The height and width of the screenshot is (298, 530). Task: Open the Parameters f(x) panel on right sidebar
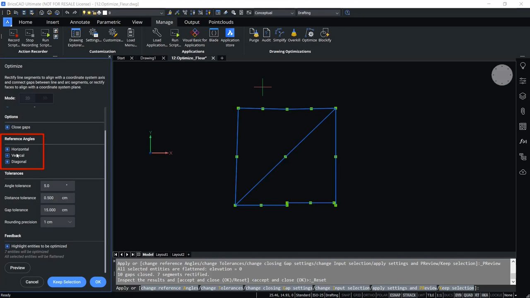(523, 142)
